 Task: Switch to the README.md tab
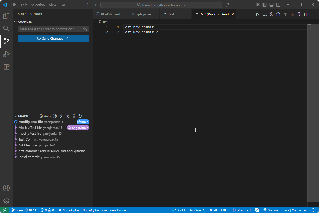pos(110,14)
